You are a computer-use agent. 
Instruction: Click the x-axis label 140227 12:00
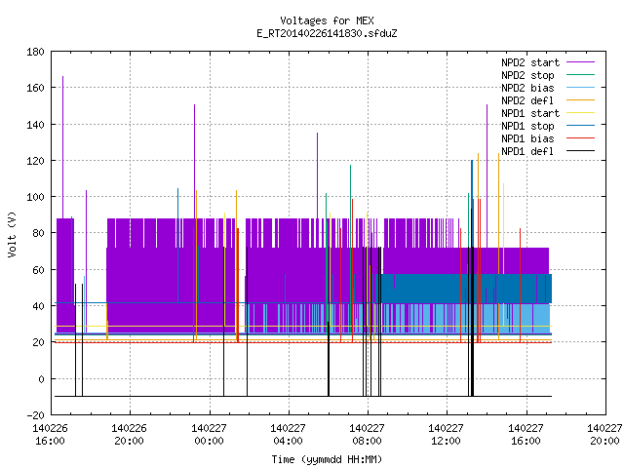click(x=446, y=435)
